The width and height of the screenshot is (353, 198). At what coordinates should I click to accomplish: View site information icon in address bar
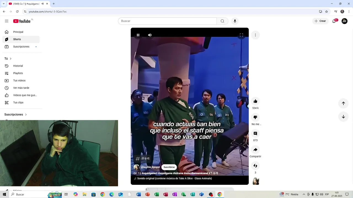pyautogui.click(x=25, y=12)
